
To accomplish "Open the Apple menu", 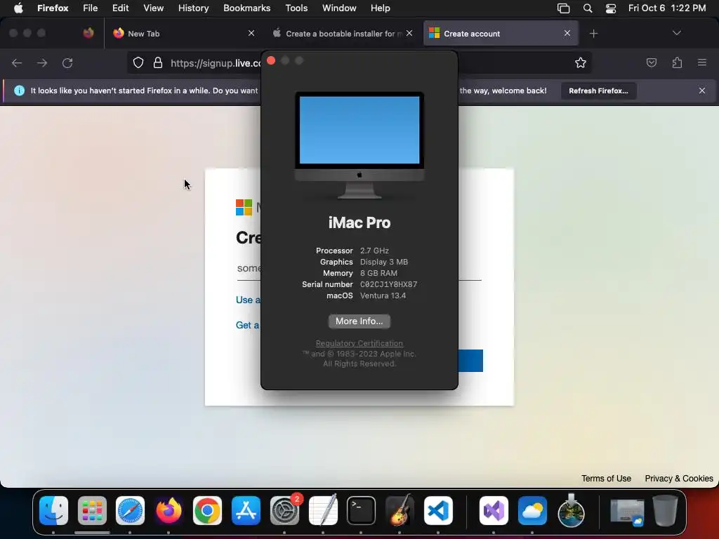I will point(18,8).
